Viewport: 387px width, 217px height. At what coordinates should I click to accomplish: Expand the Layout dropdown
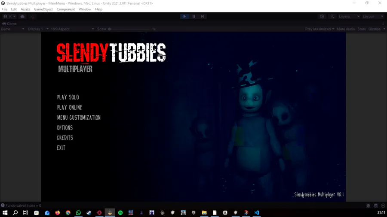373,16
